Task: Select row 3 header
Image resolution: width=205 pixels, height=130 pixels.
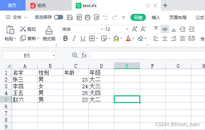Action: 6,86
